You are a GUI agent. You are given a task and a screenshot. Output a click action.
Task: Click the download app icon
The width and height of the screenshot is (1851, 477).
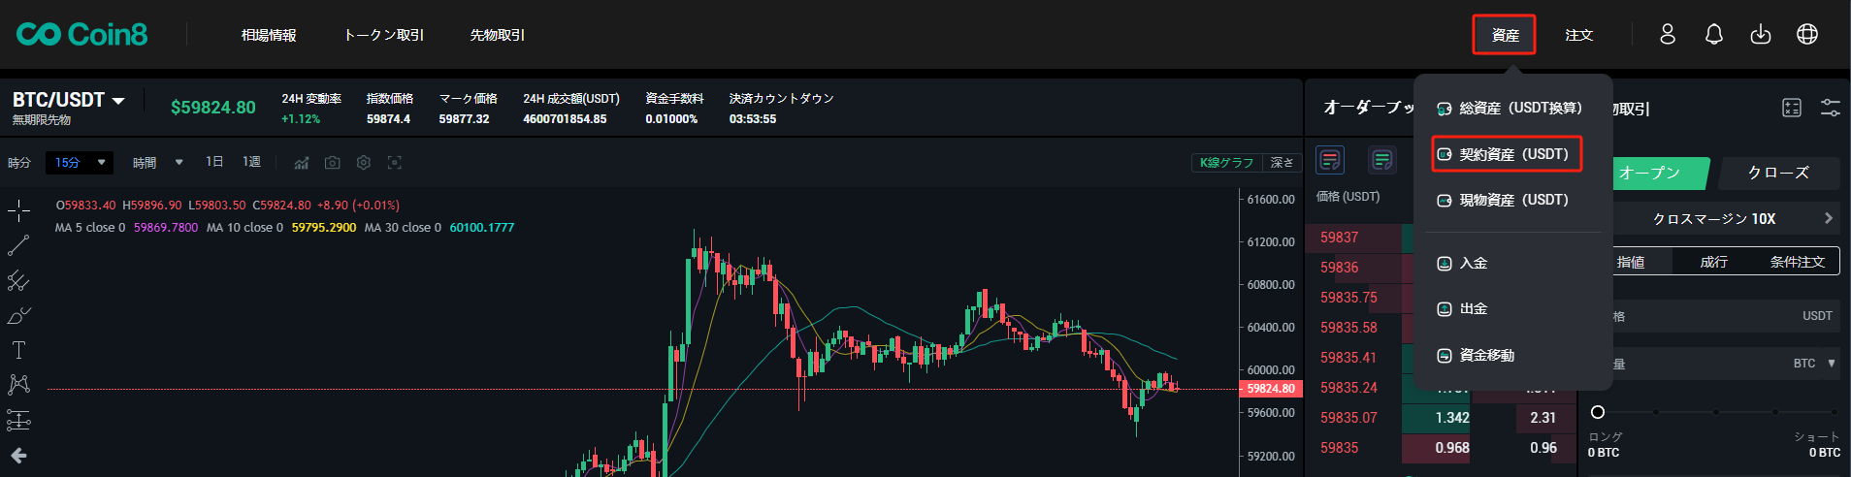coord(1760,34)
